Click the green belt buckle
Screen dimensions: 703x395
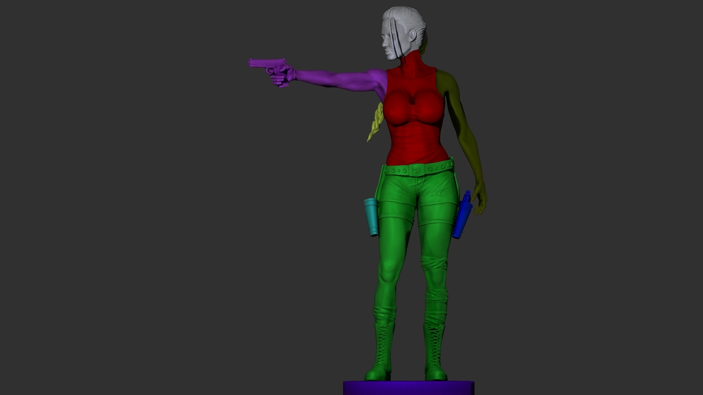point(416,170)
